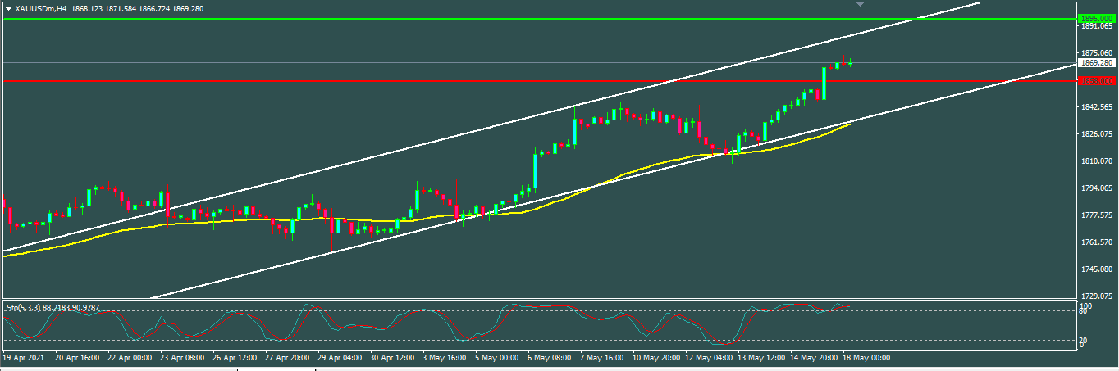The width and height of the screenshot is (1119, 371).
Task: Click the current price label 1869.280
Action: 1096,62
